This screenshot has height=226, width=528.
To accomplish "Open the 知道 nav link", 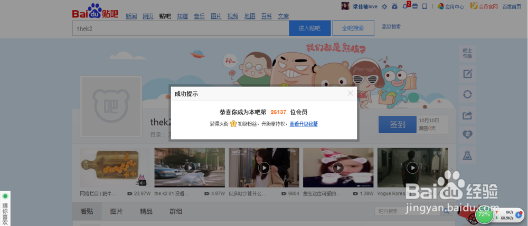I will pos(182,16).
